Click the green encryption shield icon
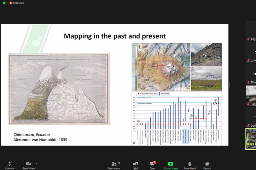The image size is (256, 170). (x=4, y=3)
